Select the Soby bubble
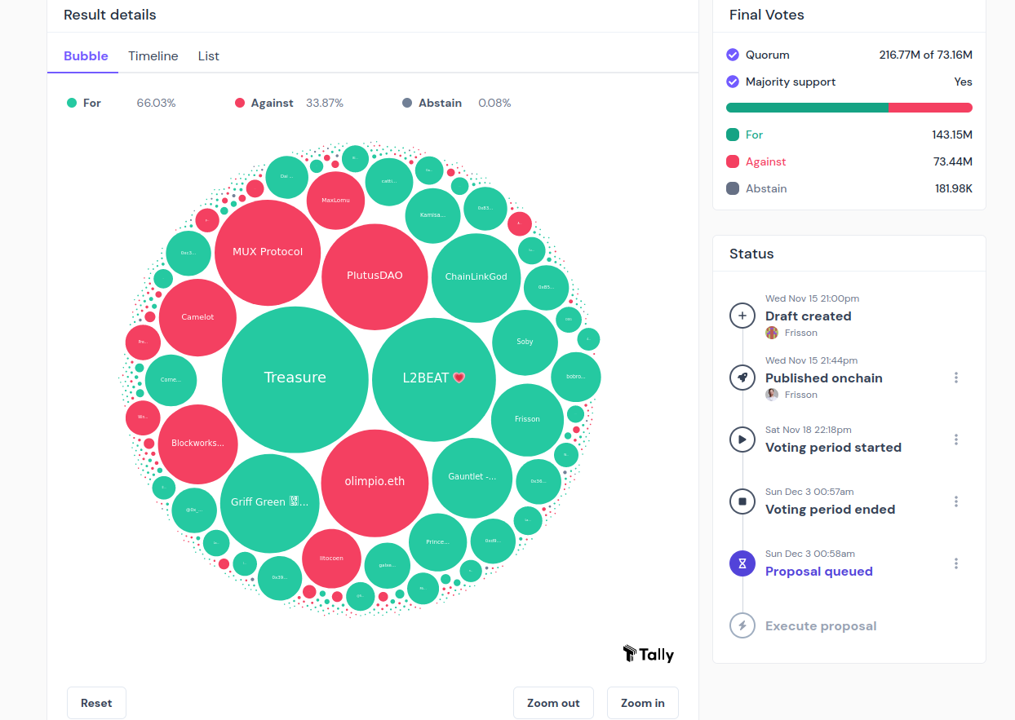1015x720 pixels. click(x=525, y=342)
